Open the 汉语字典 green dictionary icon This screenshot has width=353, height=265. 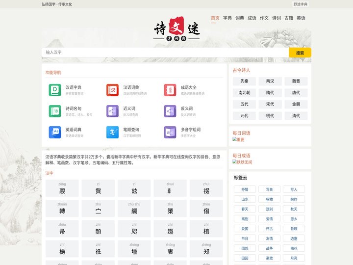(55, 90)
